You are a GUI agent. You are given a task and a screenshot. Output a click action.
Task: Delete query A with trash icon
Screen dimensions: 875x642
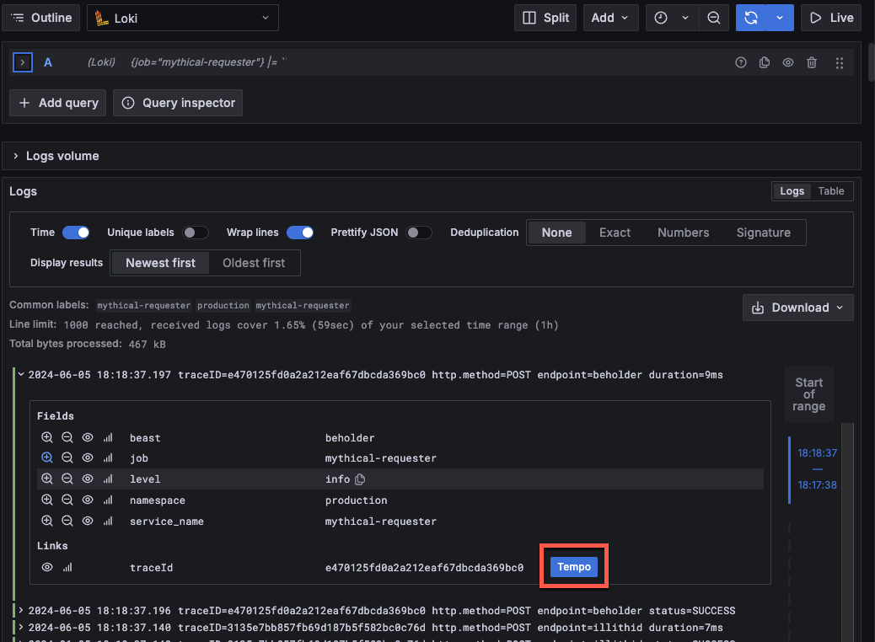pos(812,62)
